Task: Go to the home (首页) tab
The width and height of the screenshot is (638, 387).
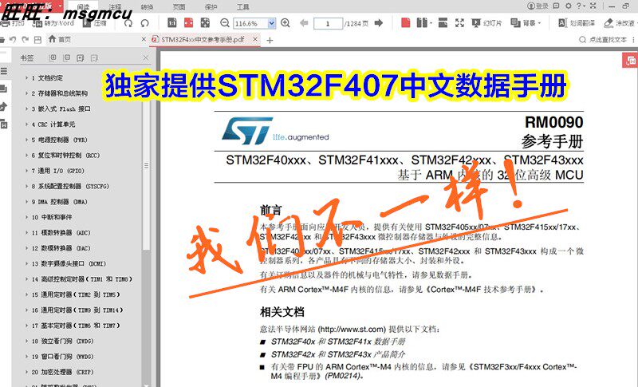Action: tap(59, 39)
